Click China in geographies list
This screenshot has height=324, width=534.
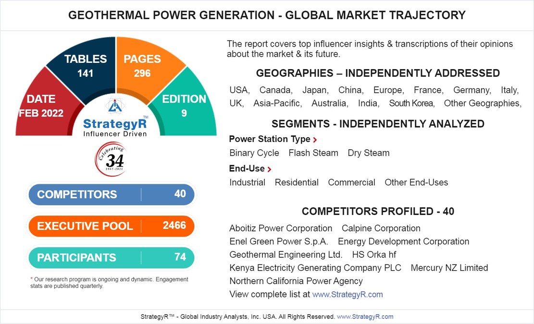tap(351, 90)
